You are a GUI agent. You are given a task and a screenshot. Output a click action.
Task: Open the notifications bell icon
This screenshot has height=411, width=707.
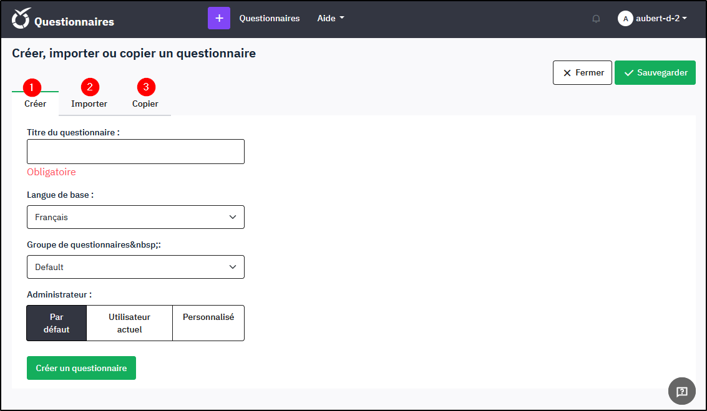(x=596, y=19)
